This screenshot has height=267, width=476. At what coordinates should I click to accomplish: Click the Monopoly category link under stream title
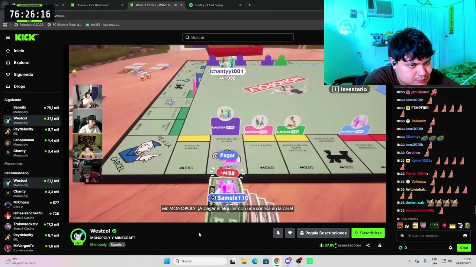coord(98,244)
